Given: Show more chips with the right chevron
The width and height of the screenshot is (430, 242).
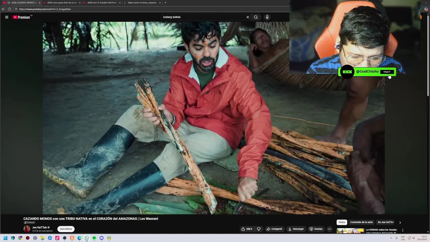Looking at the screenshot, I should [400, 223].
